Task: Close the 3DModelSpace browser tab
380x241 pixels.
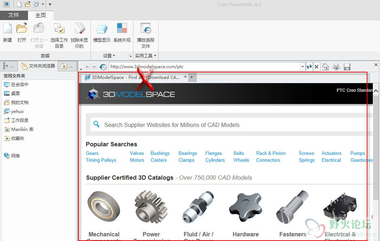Action: [185, 76]
